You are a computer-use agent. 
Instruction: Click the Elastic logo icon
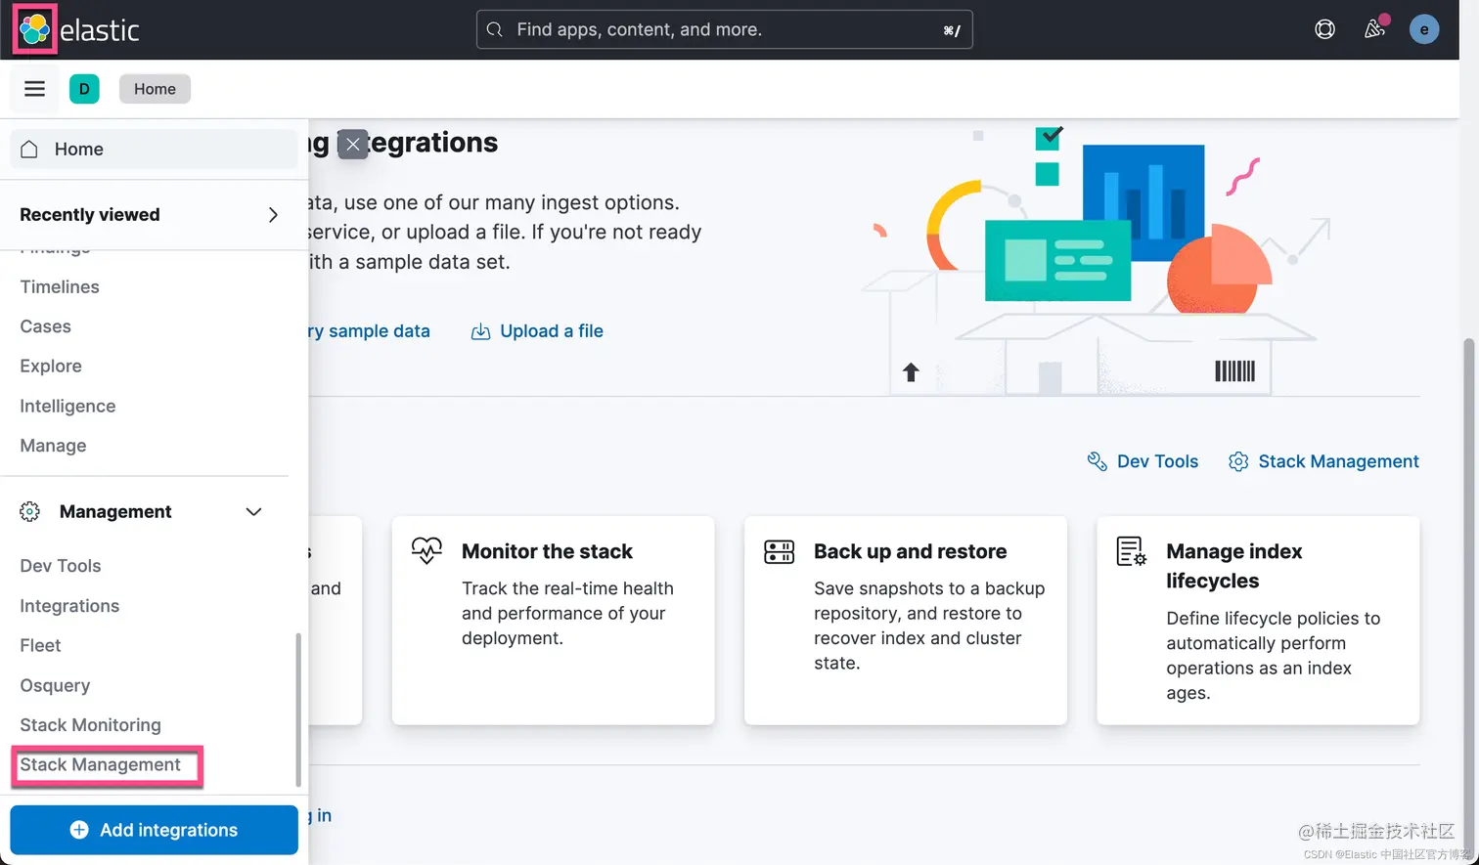coord(34,29)
